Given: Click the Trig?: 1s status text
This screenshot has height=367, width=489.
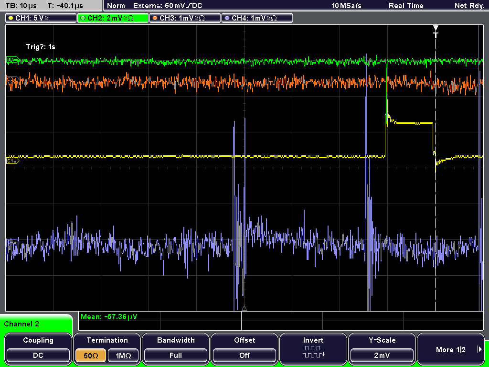Looking at the screenshot, I should 41,47.
